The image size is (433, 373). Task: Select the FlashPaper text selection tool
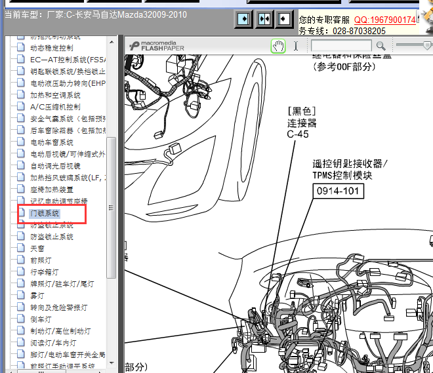point(296,46)
